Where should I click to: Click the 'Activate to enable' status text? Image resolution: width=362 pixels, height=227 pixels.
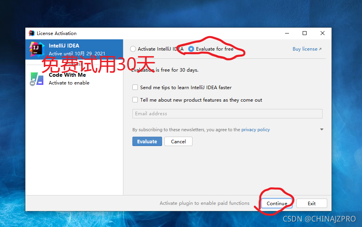coord(69,83)
